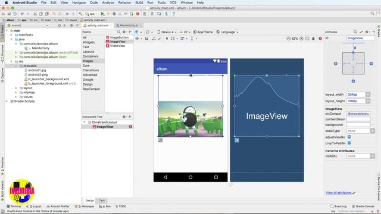
Task: Expand the mipmap folder
Action: tap(16, 93)
